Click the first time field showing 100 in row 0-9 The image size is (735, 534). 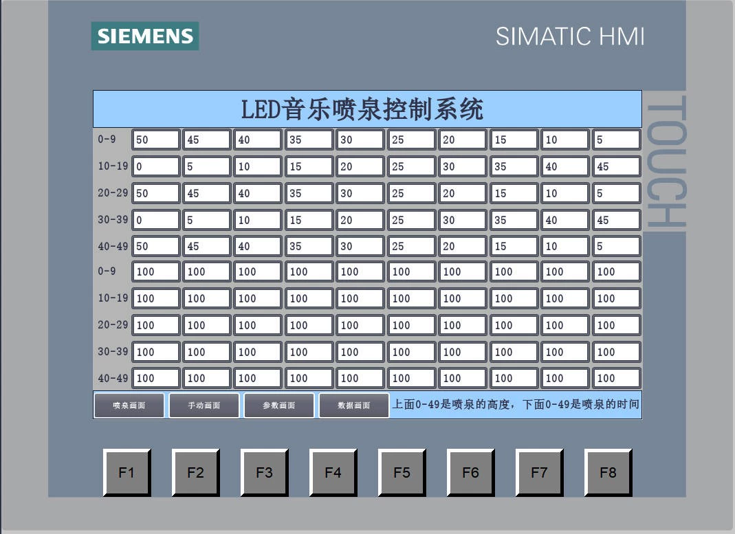point(155,271)
